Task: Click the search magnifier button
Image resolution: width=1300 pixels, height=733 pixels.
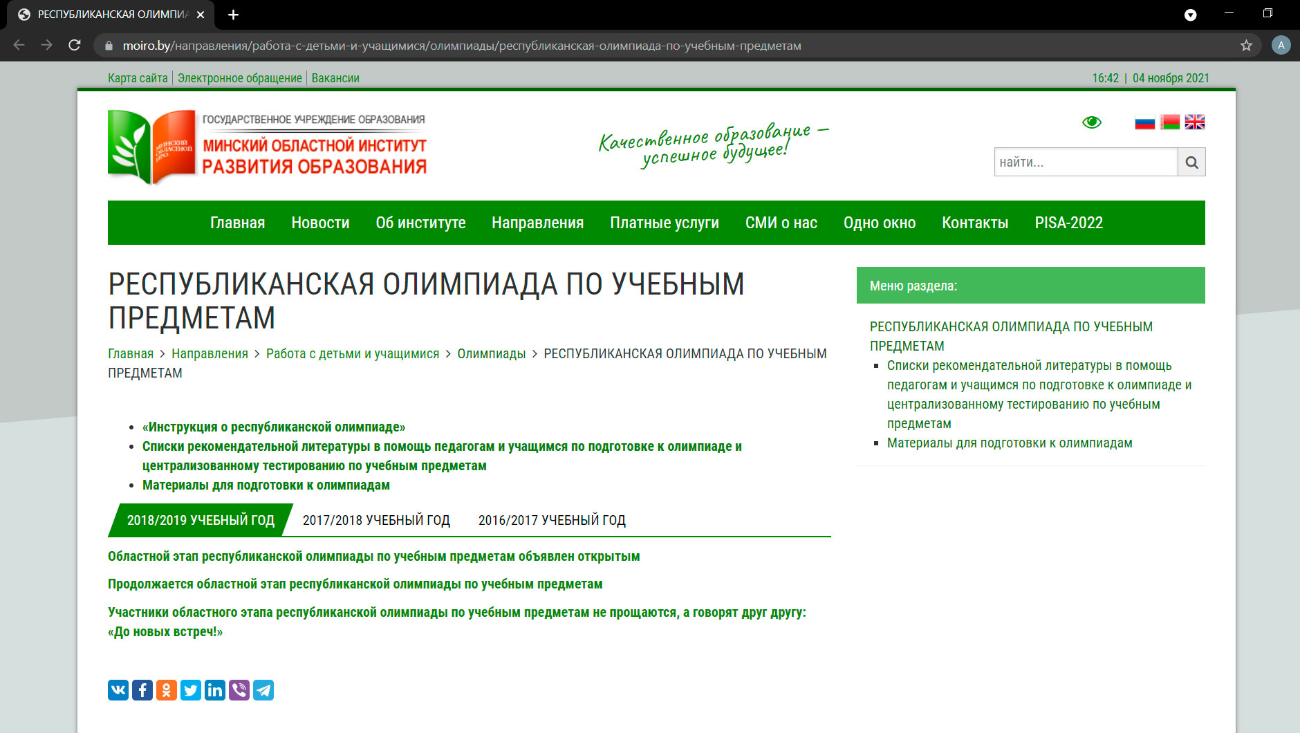Action: coord(1191,162)
